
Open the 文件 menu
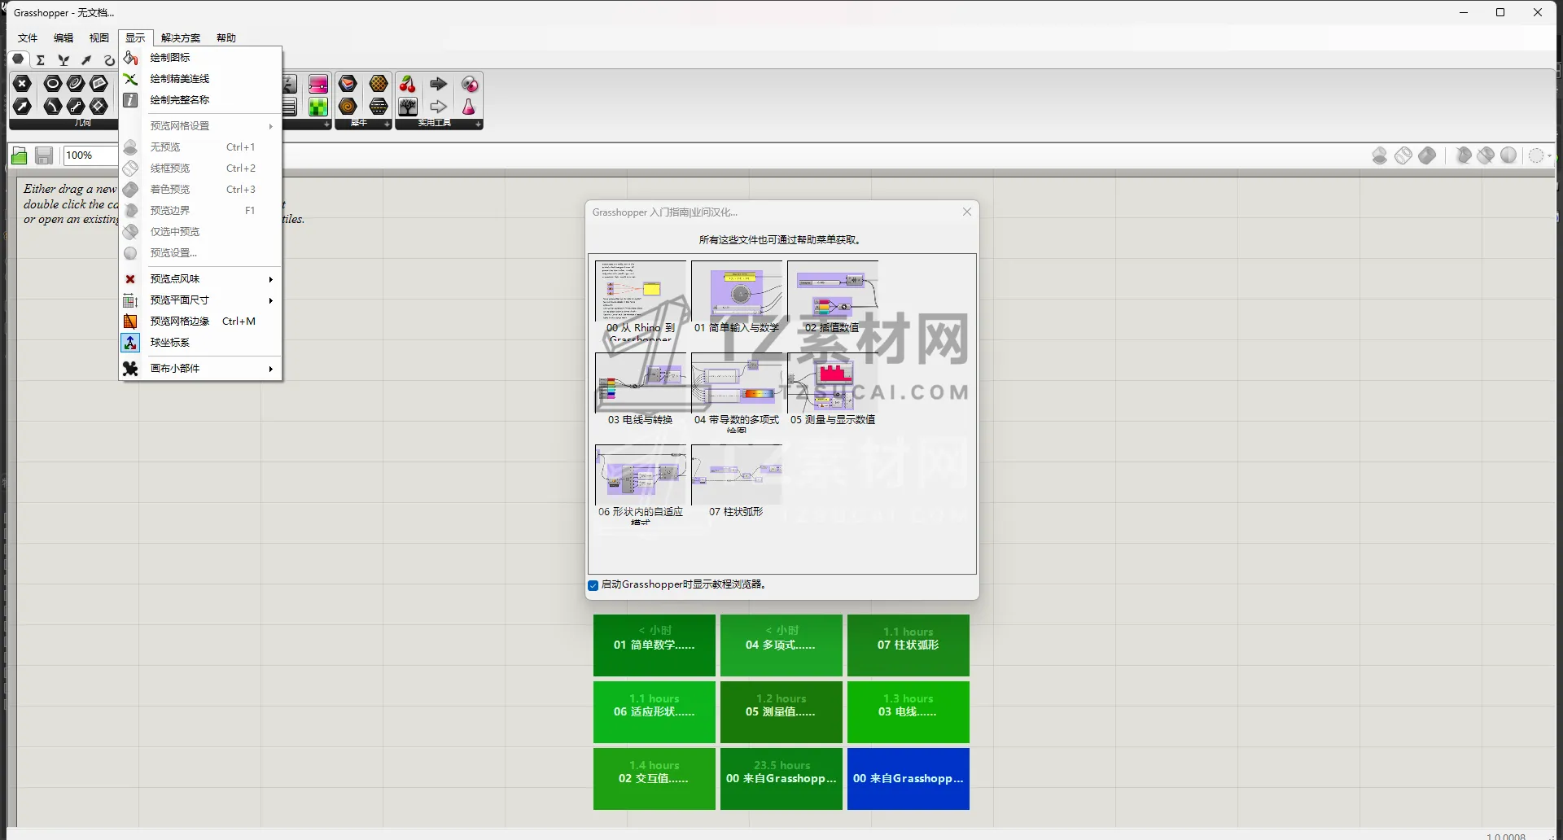(28, 38)
